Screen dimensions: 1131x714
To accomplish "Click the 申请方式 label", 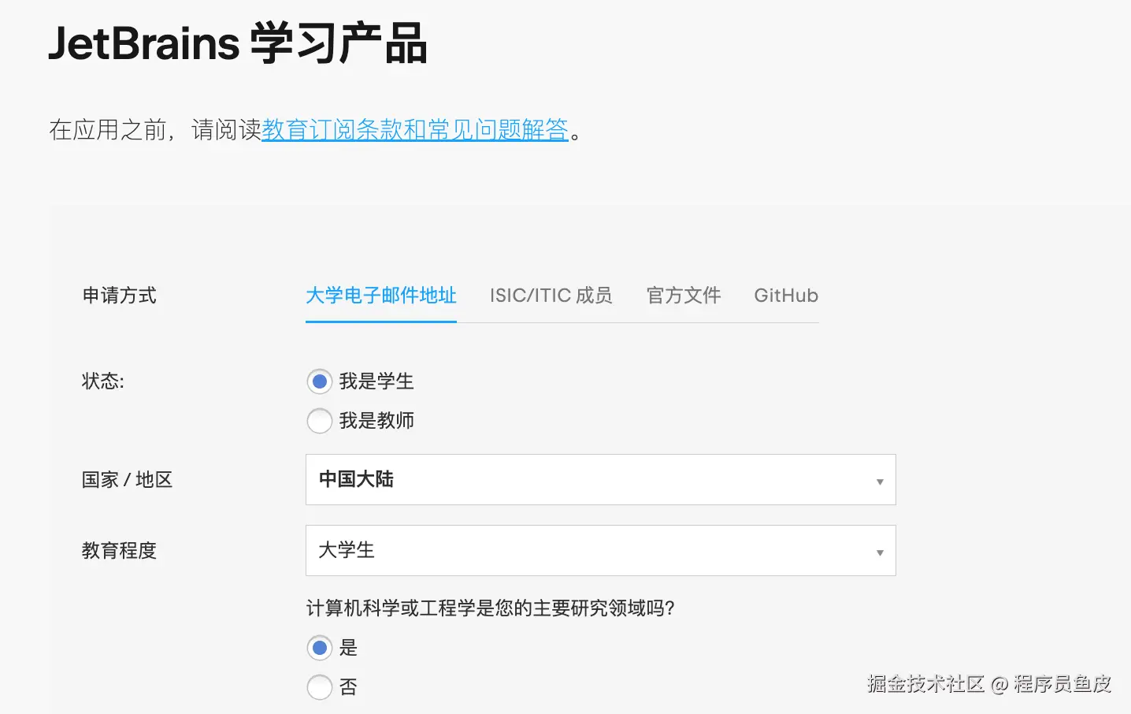I will click(x=120, y=296).
